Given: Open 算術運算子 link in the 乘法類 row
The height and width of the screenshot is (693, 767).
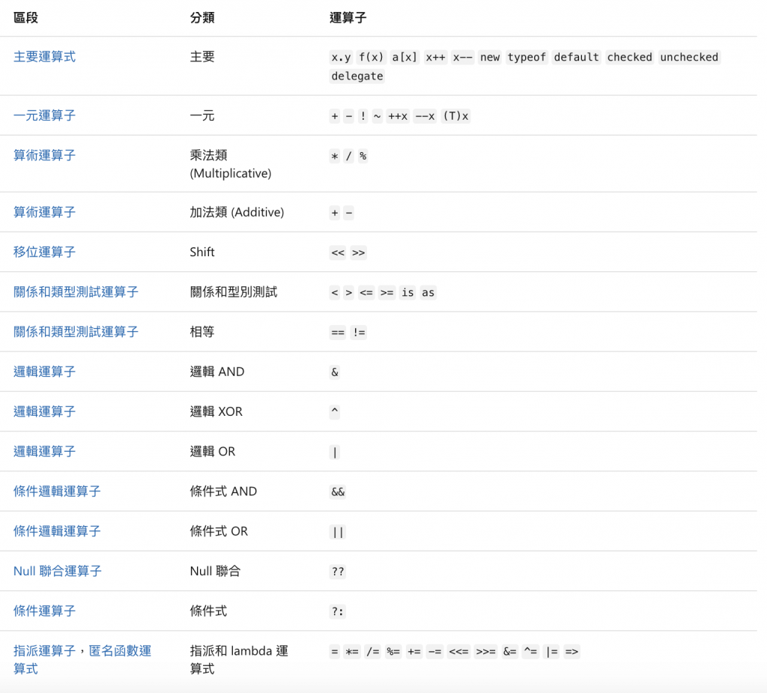Looking at the screenshot, I should [44, 156].
